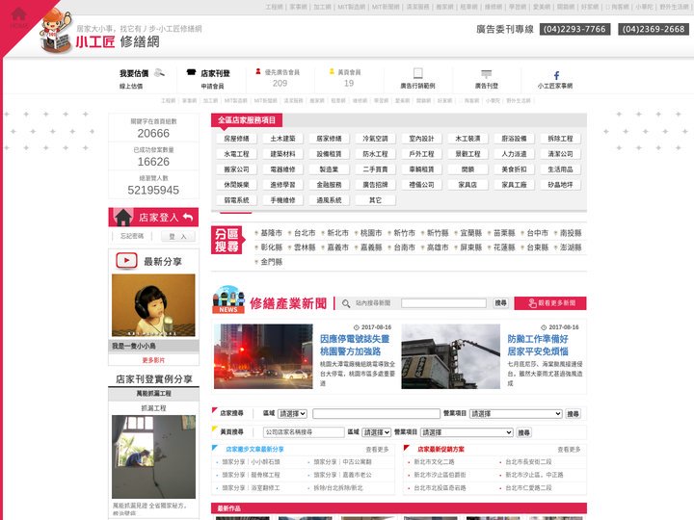The image size is (694, 520).
Task: Call the (04)2293-7766 ad hotline button
Action: click(574, 29)
